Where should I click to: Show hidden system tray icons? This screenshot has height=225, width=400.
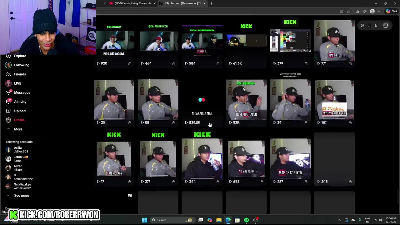340,220
